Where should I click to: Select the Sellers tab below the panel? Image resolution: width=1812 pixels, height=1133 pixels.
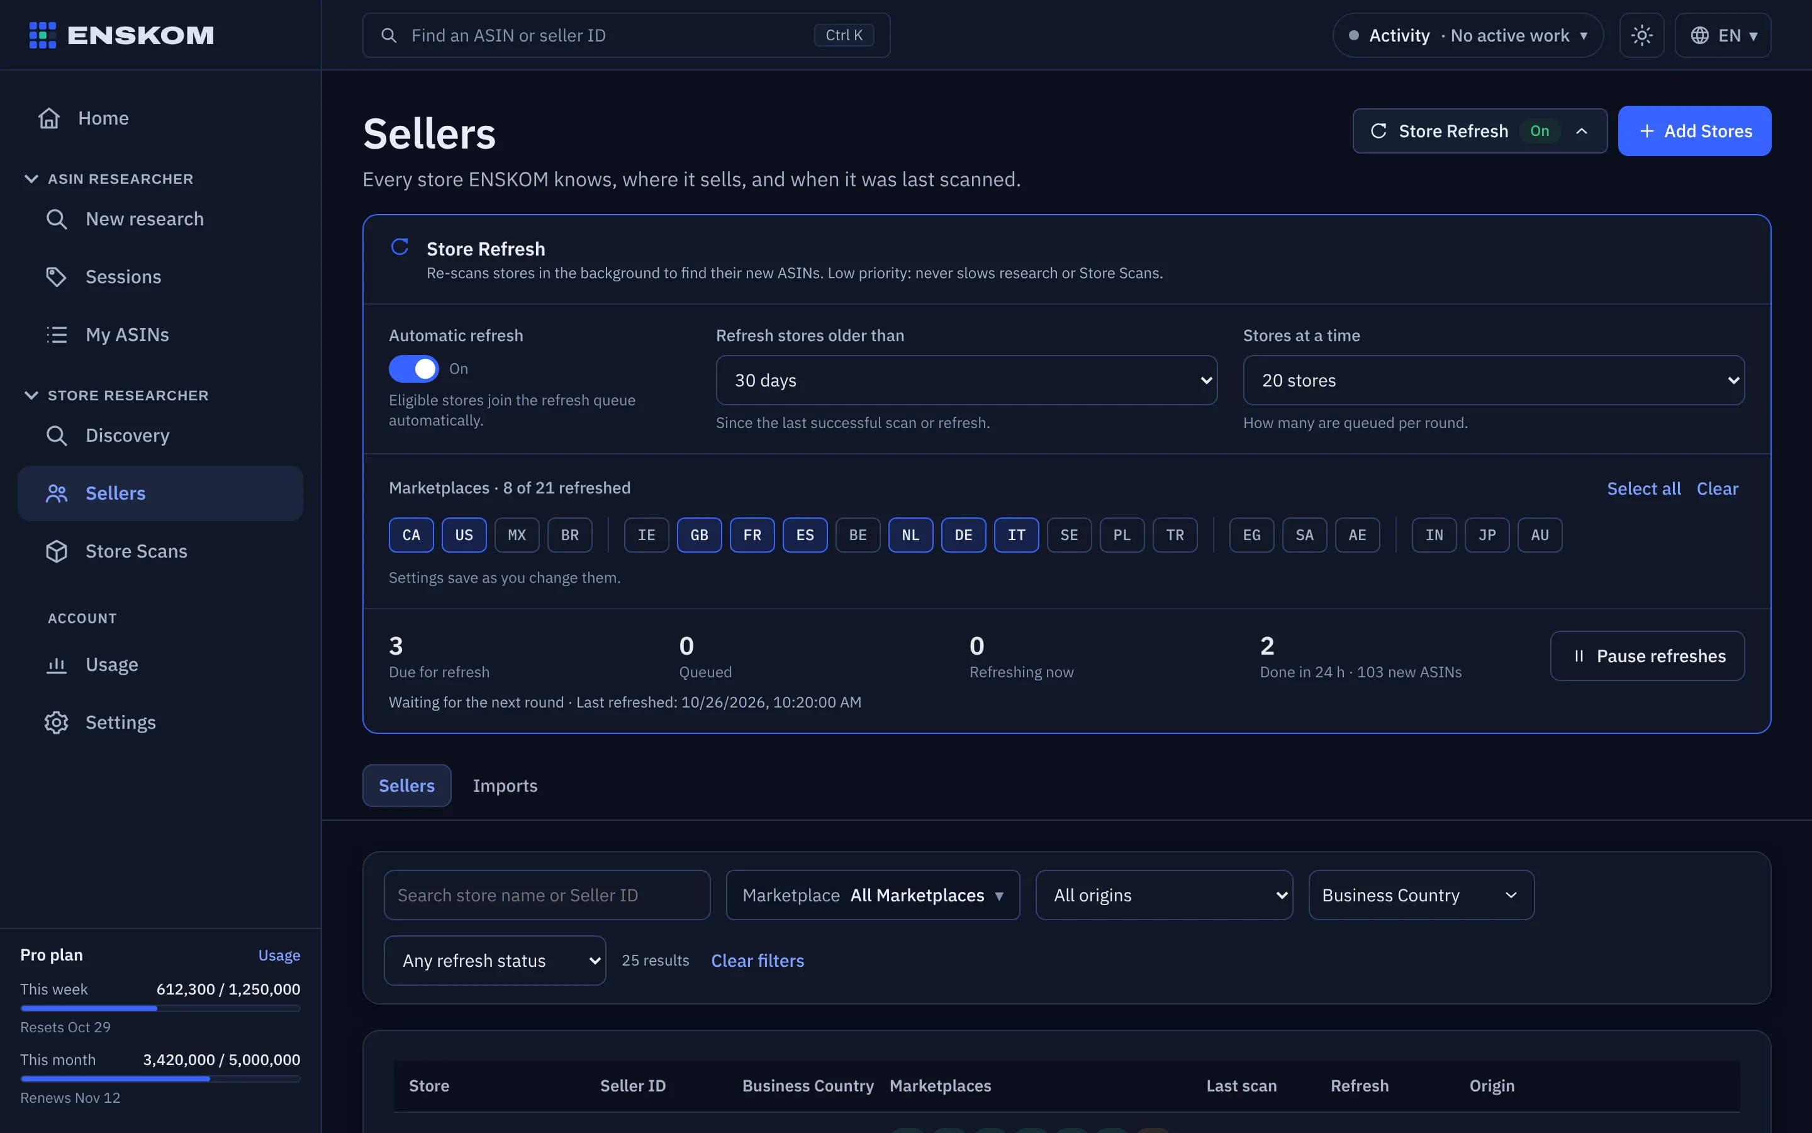pyautogui.click(x=406, y=786)
